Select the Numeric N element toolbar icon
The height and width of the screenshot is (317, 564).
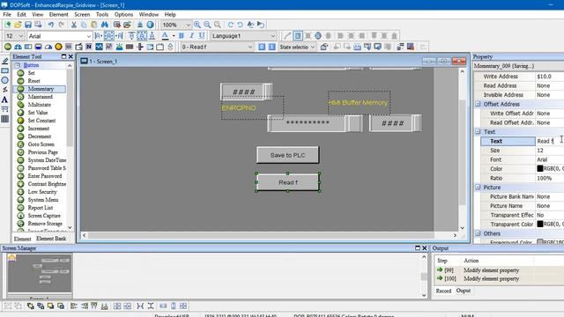88,47
